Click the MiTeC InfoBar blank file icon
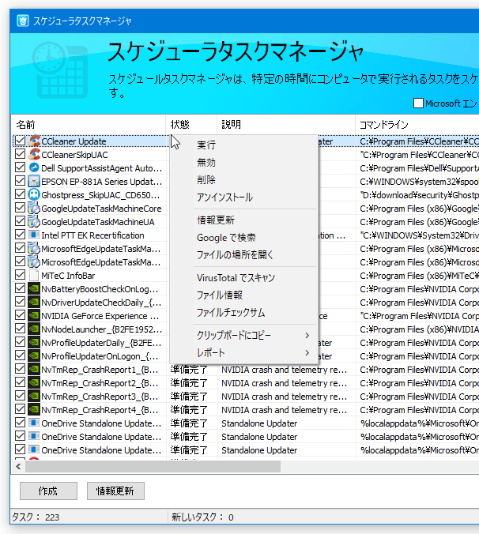The image size is (479, 534). coord(34,275)
